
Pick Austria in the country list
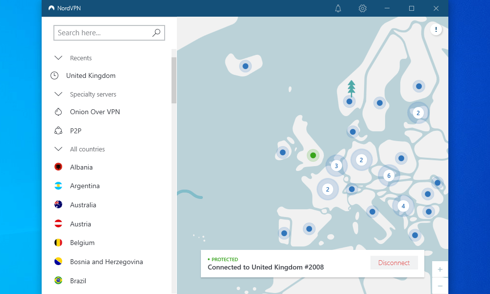(81, 224)
